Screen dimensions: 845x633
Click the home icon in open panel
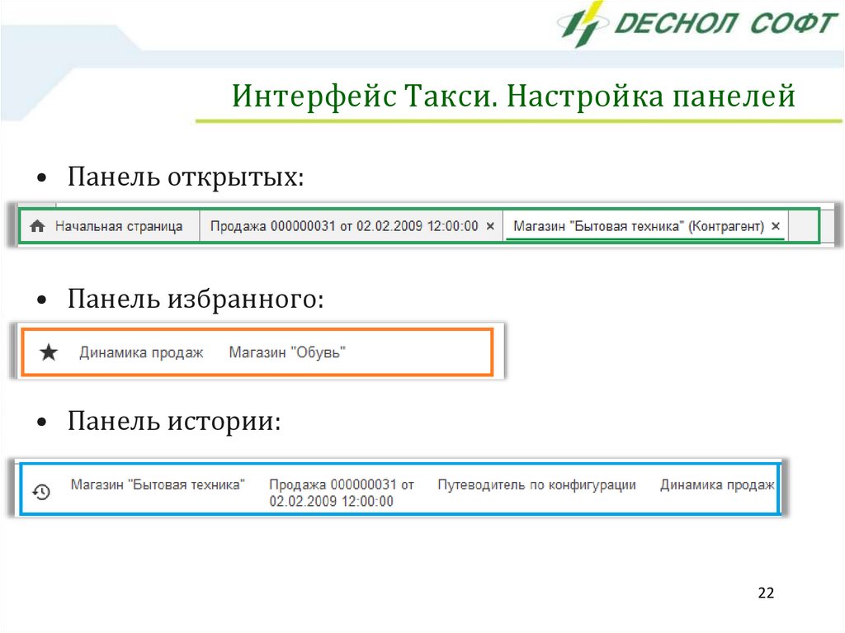(x=37, y=226)
